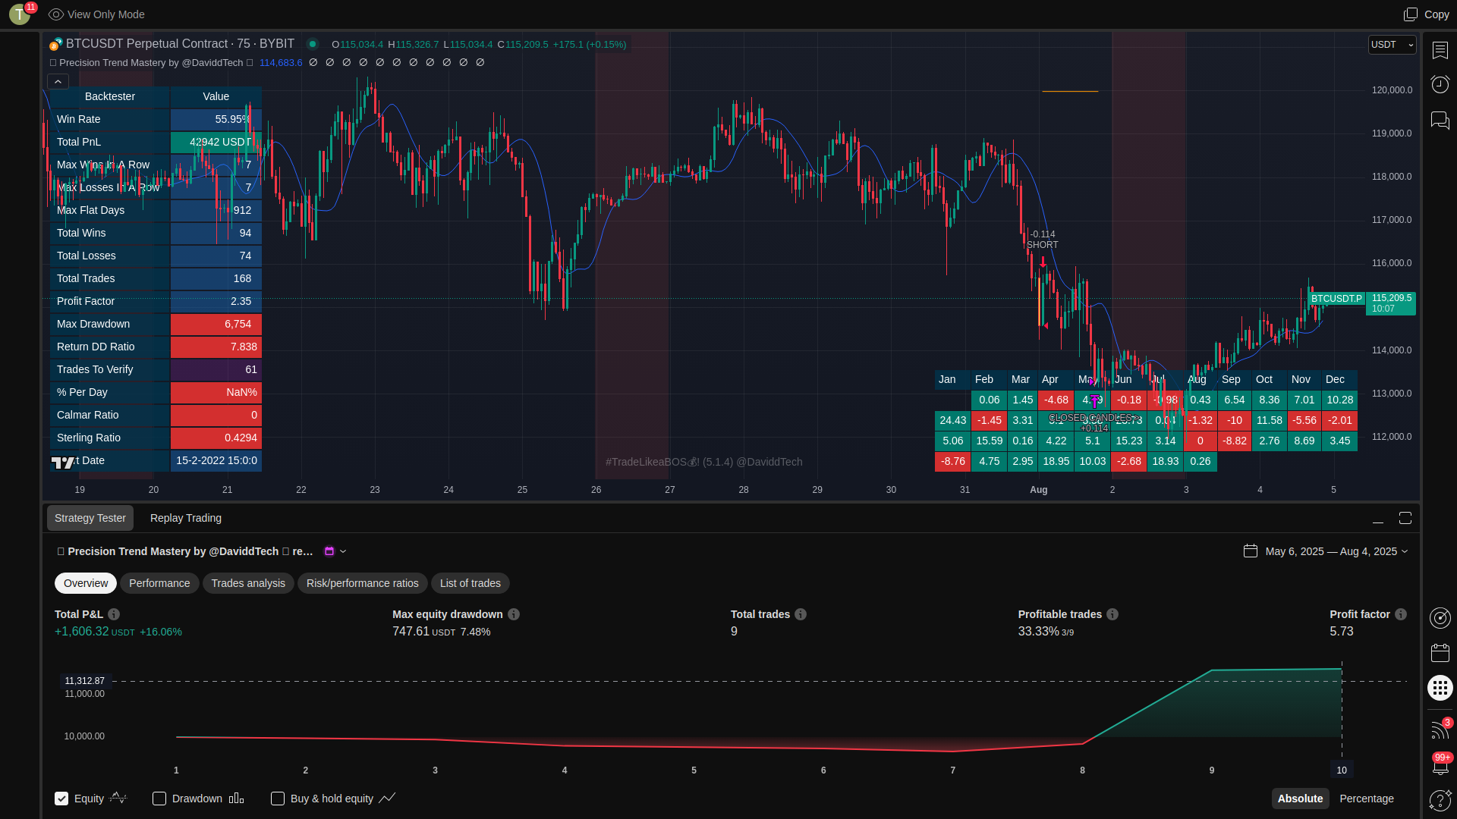Minimize the Strategy Tester panel

[1378, 519]
